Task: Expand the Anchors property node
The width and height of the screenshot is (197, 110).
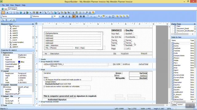Action: click(4, 87)
